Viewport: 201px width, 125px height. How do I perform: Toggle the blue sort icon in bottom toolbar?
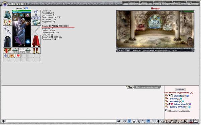click(x=148, y=121)
